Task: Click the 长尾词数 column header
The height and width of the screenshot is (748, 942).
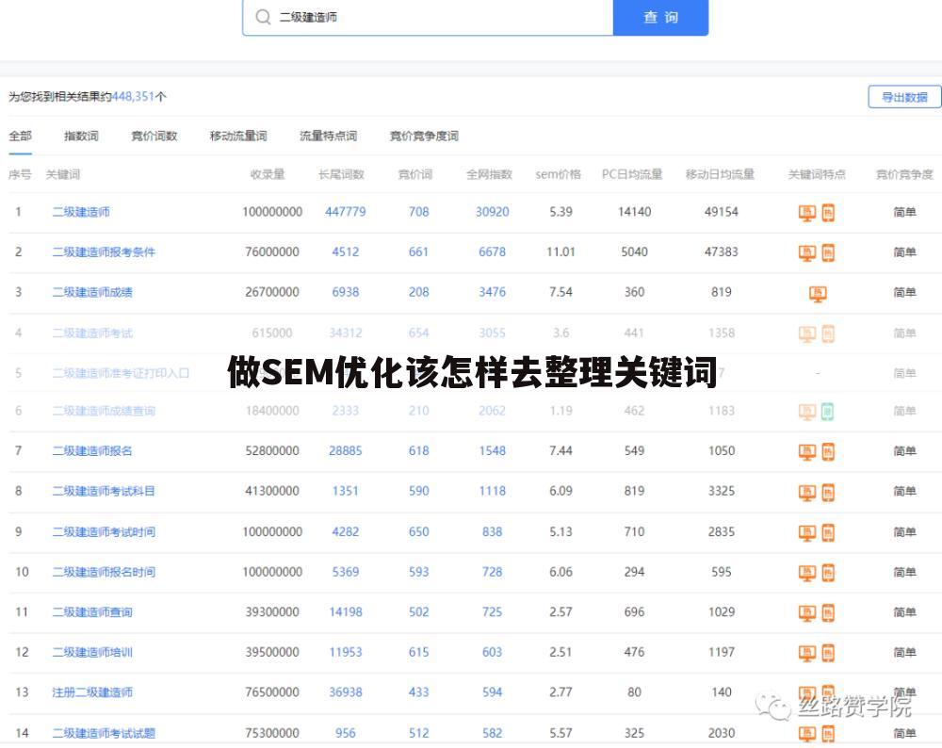Action: click(341, 174)
